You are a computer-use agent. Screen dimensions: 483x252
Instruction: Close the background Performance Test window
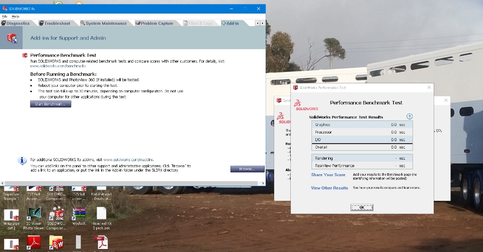pyautogui.click(x=446, y=100)
